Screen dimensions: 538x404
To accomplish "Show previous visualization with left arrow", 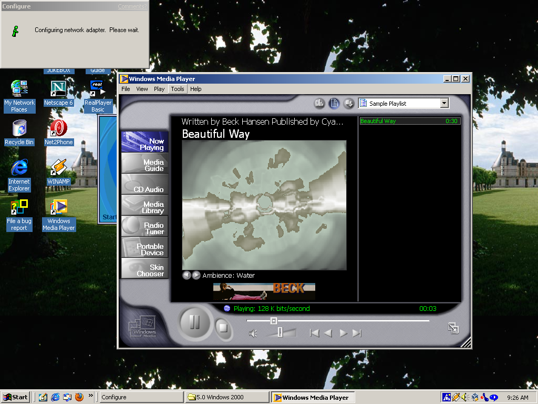I will (187, 275).
